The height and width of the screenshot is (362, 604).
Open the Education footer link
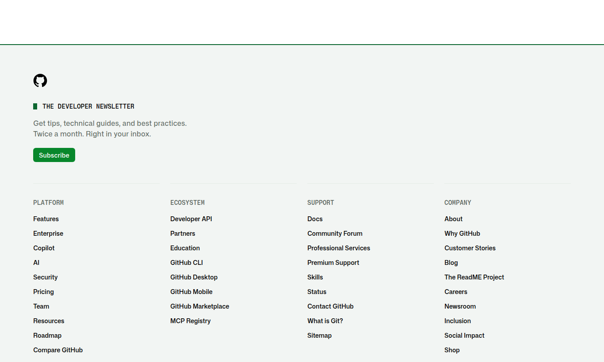point(185,248)
